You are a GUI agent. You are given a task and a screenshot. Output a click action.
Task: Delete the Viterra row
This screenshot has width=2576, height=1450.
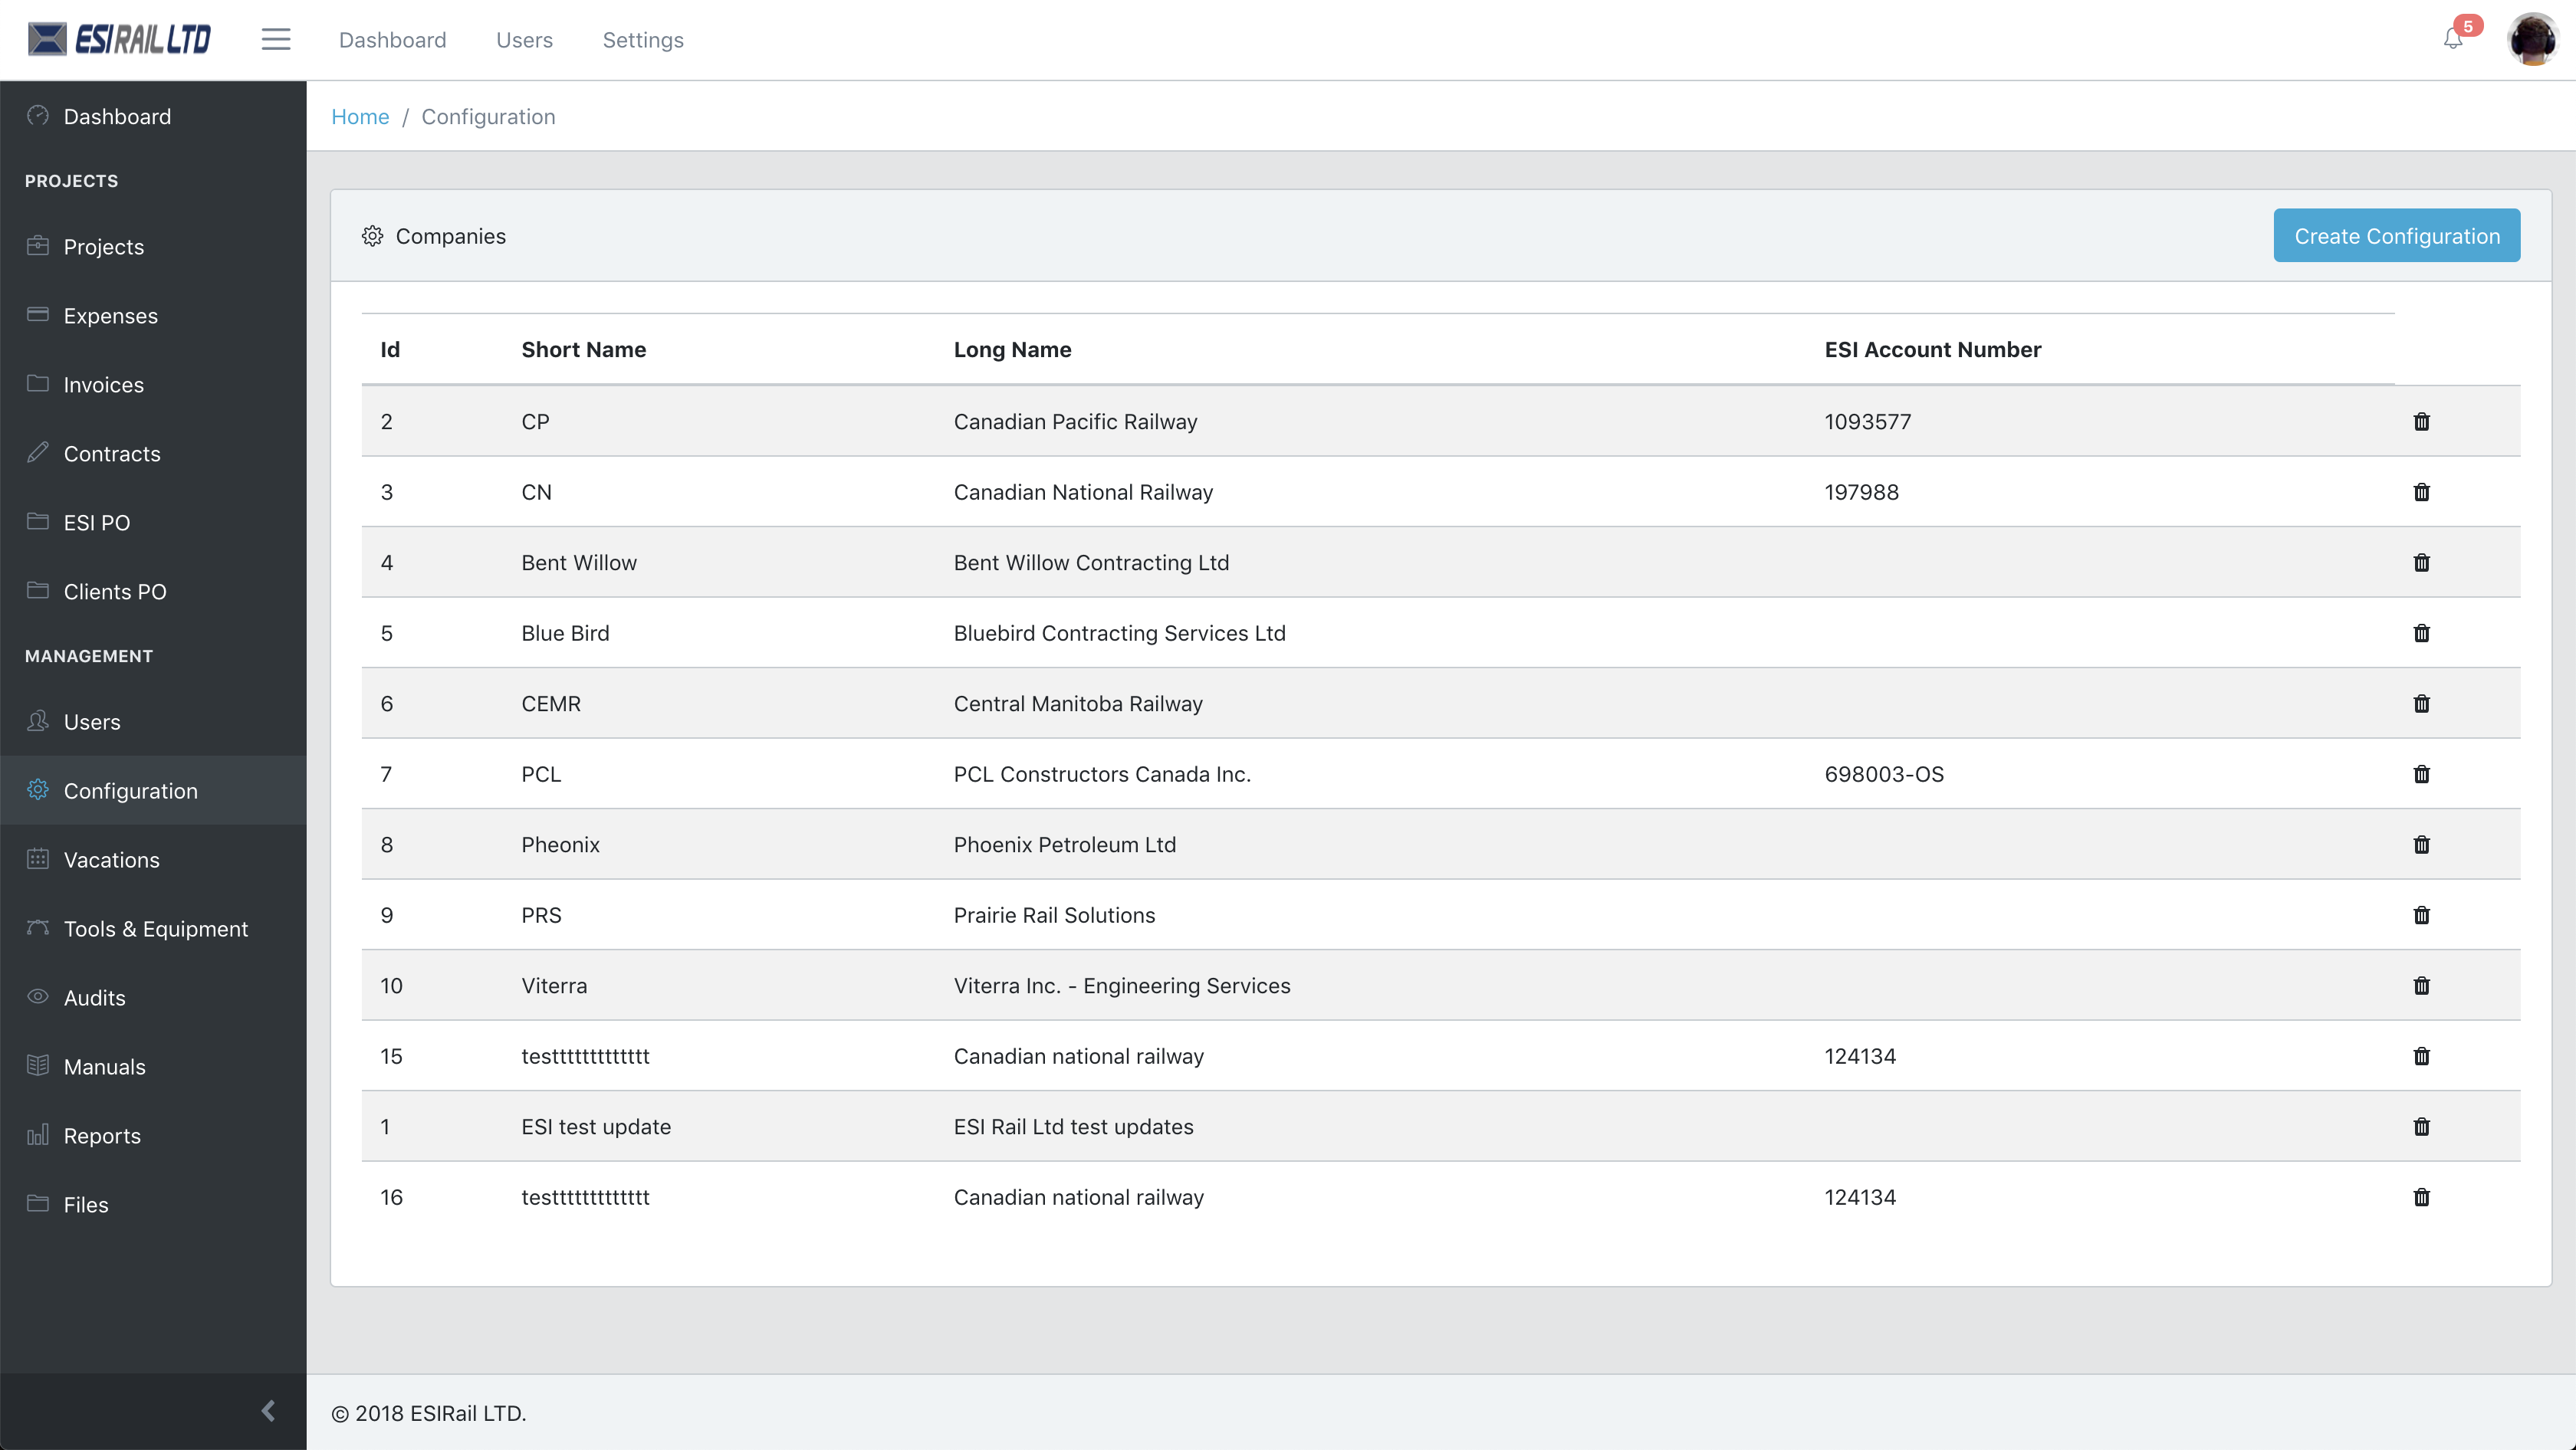coord(2421,986)
